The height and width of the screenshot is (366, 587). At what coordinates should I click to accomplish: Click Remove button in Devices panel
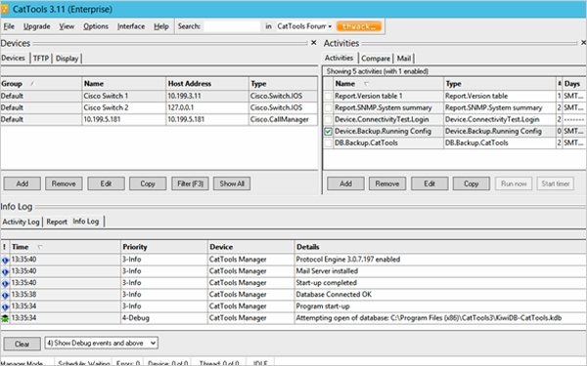64,183
